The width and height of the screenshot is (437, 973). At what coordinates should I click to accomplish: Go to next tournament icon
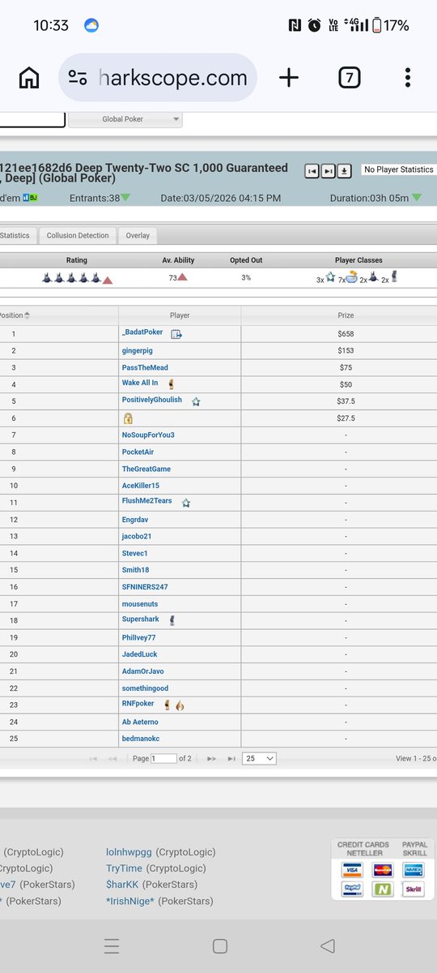point(328,171)
